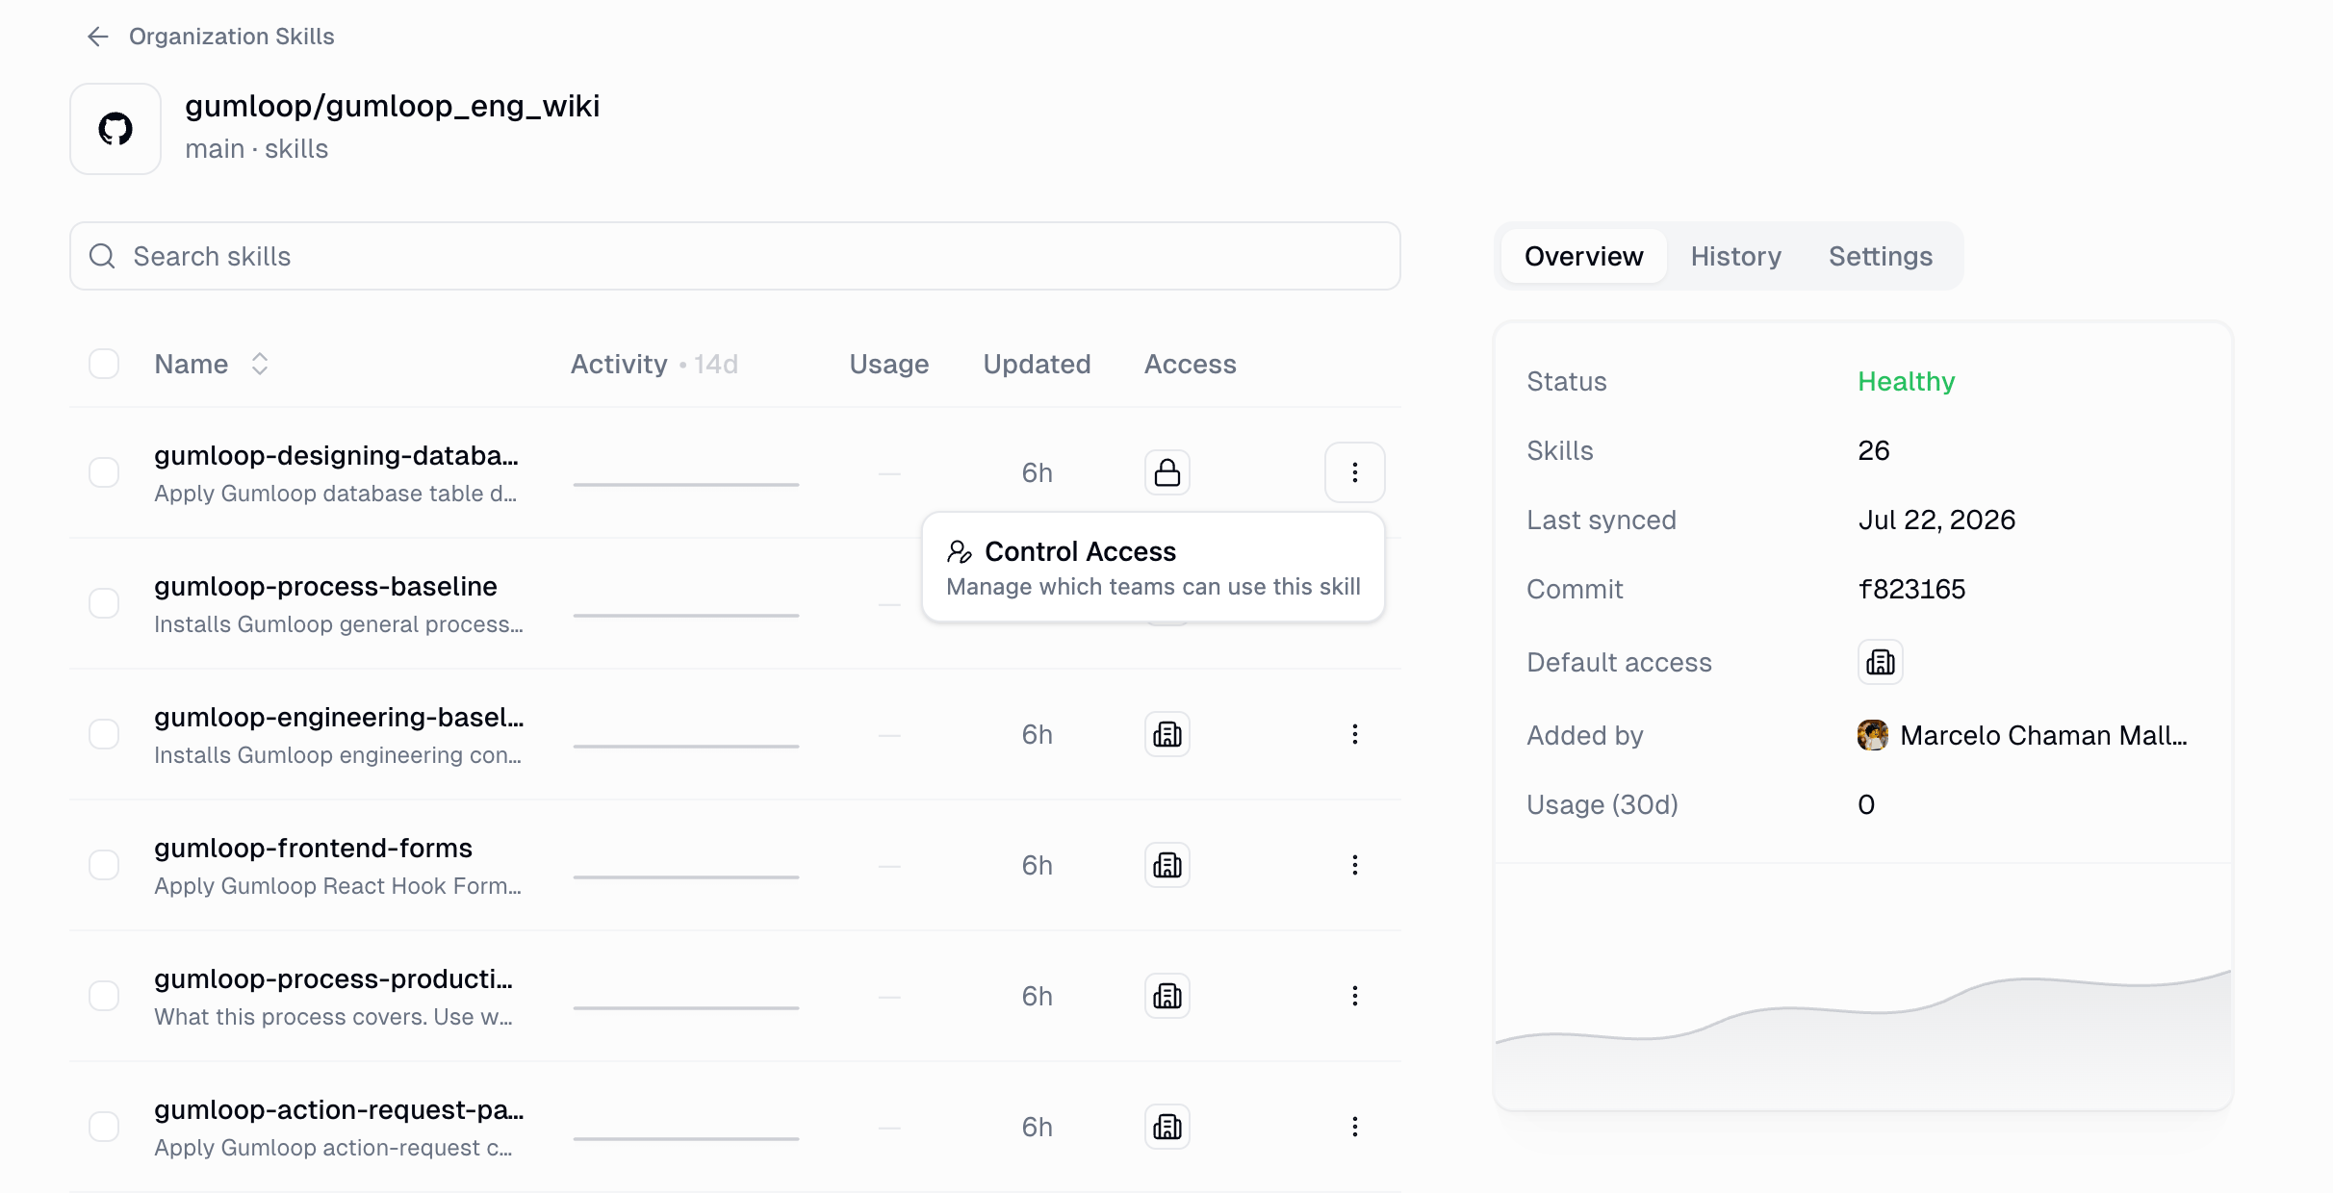
Task: Choose Control Access from the popup menu
Action: pyautogui.click(x=1153, y=568)
